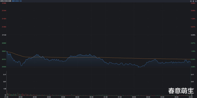Click the 01:30 time axis label

point(120,97)
